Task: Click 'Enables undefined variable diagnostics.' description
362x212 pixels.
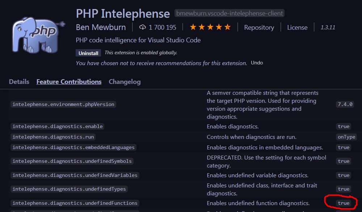Action: (x=257, y=175)
